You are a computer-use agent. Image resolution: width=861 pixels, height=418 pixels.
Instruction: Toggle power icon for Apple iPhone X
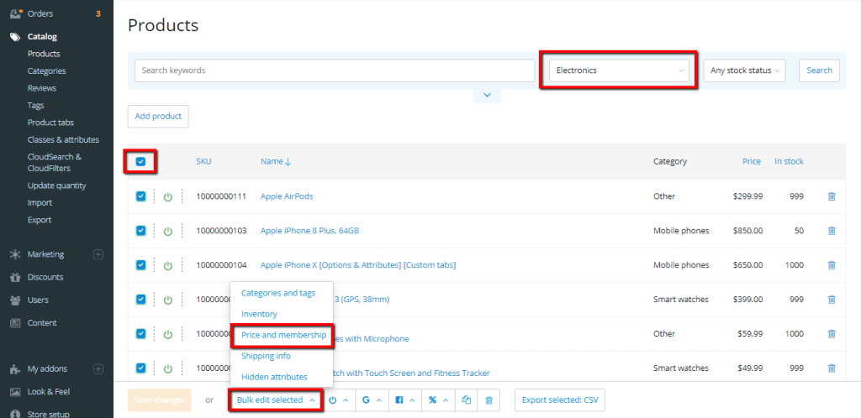click(x=168, y=265)
